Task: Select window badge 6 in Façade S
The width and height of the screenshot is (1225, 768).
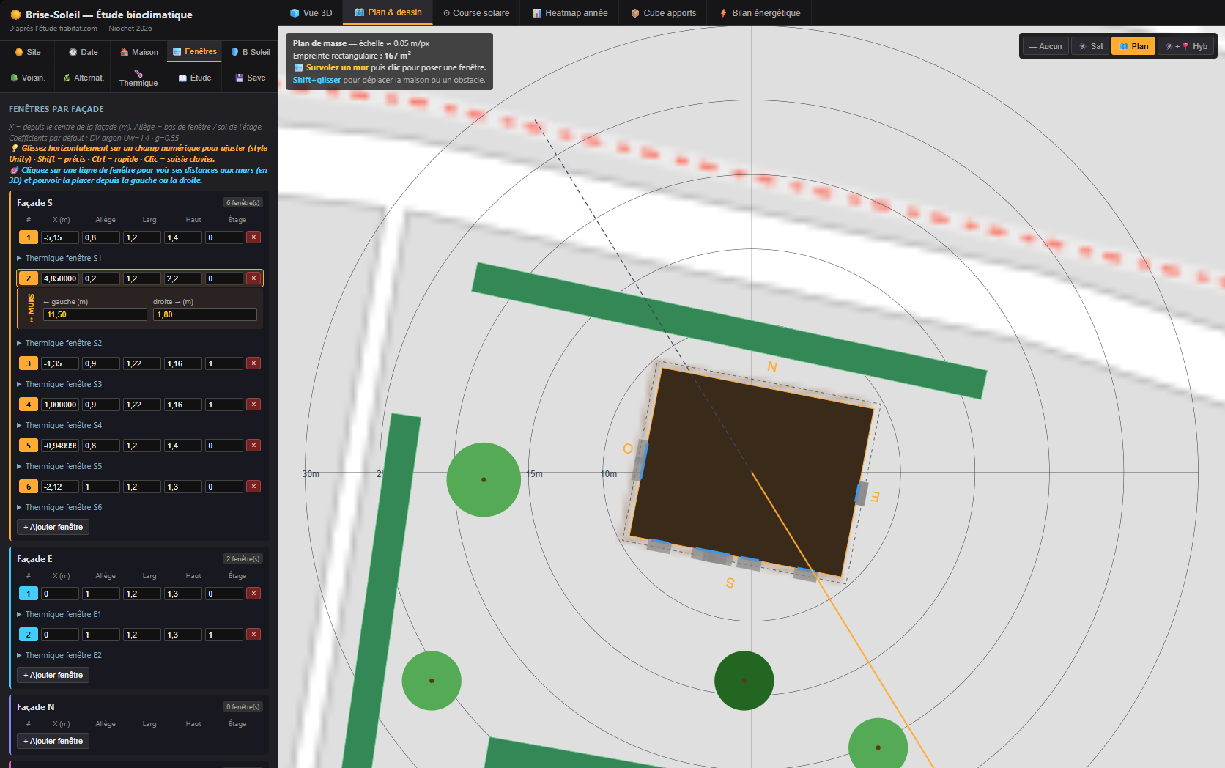Action: pos(29,487)
